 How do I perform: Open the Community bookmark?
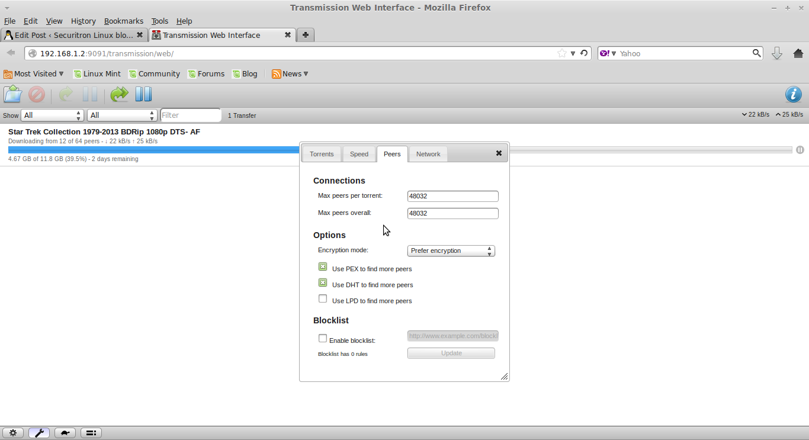(155, 74)
